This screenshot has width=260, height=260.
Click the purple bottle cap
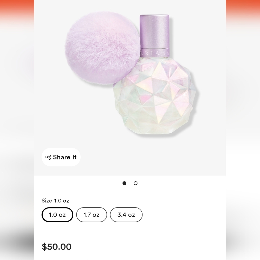[x=154, y=31]
